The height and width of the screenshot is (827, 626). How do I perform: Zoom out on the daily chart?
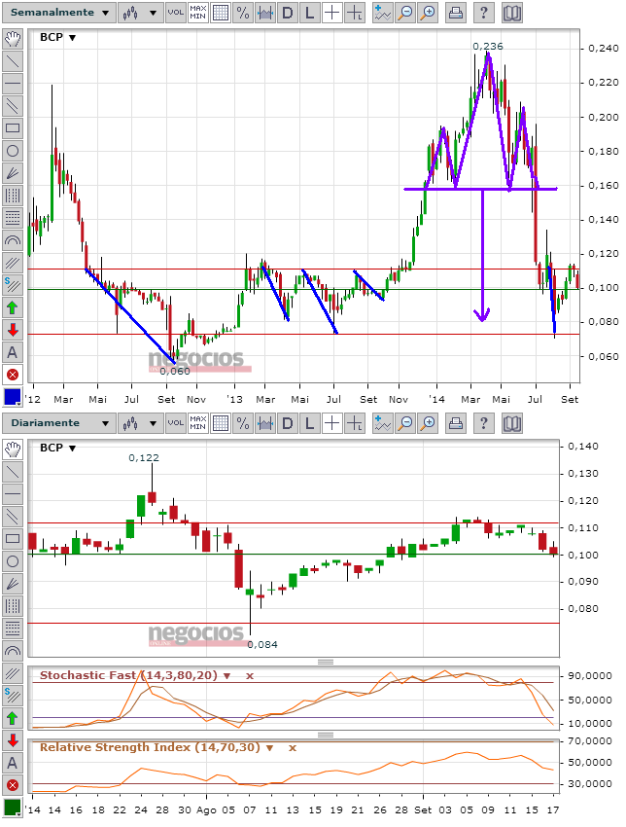(x=405, y=423)
